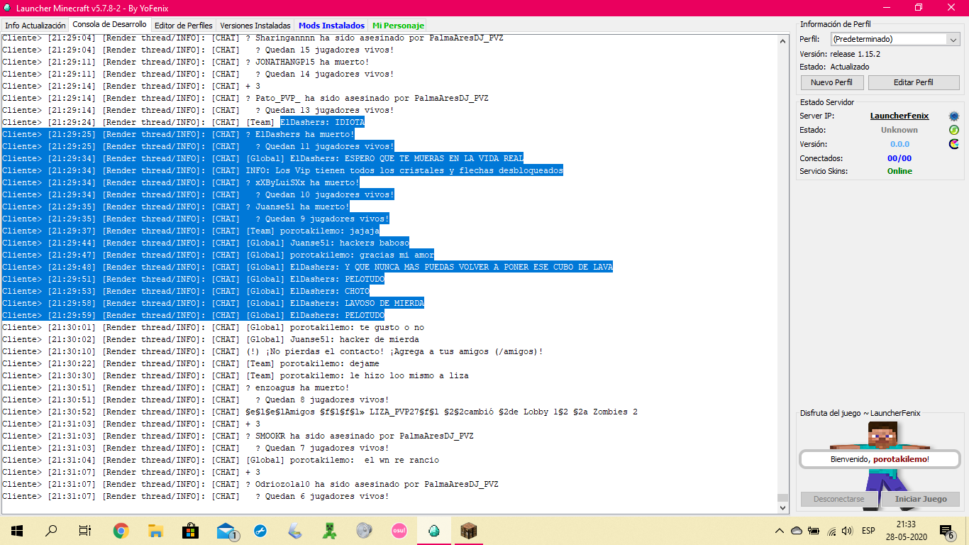The height and width of the screenshot is (545, 969).
Task: Open File Explorer from the taskbar
Action: coord(156,530)
